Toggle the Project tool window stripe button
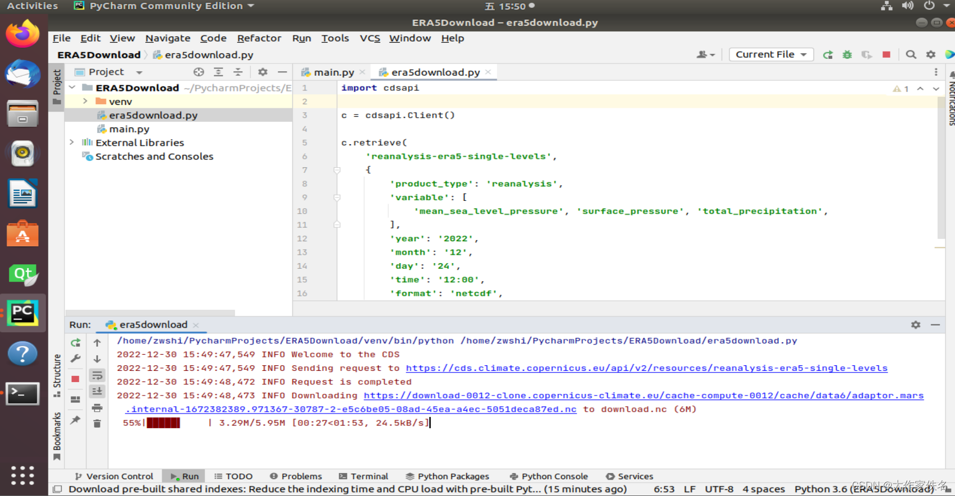955x496 pixels. [57, 87]
